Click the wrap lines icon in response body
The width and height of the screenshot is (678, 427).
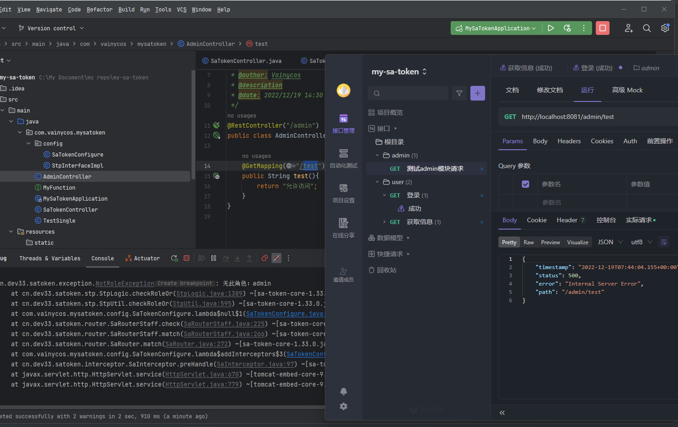pos(664,242)
